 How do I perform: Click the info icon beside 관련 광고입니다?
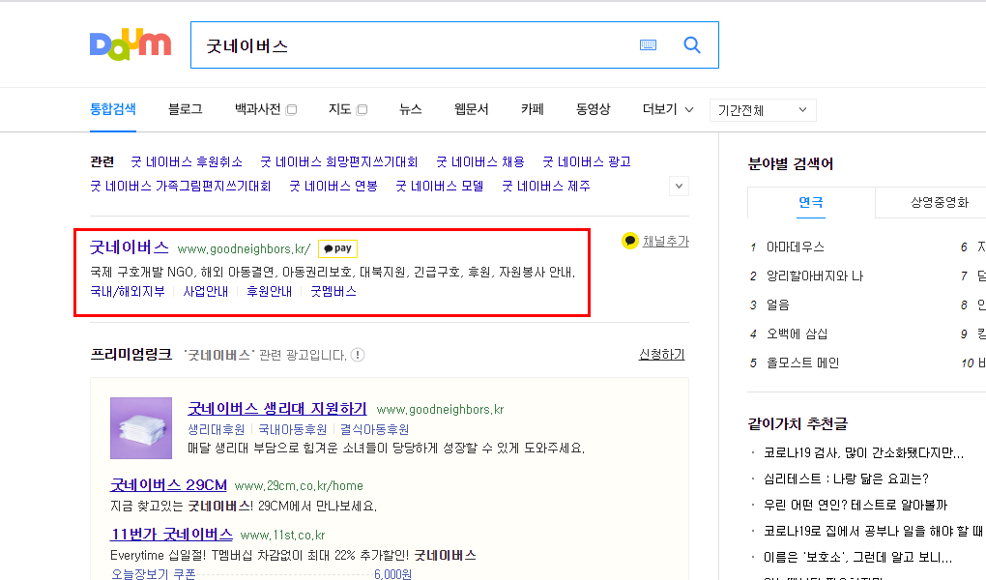(x=358, y=355)
